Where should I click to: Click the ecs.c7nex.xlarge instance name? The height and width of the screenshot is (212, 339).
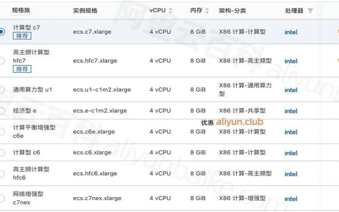(97, 198)
